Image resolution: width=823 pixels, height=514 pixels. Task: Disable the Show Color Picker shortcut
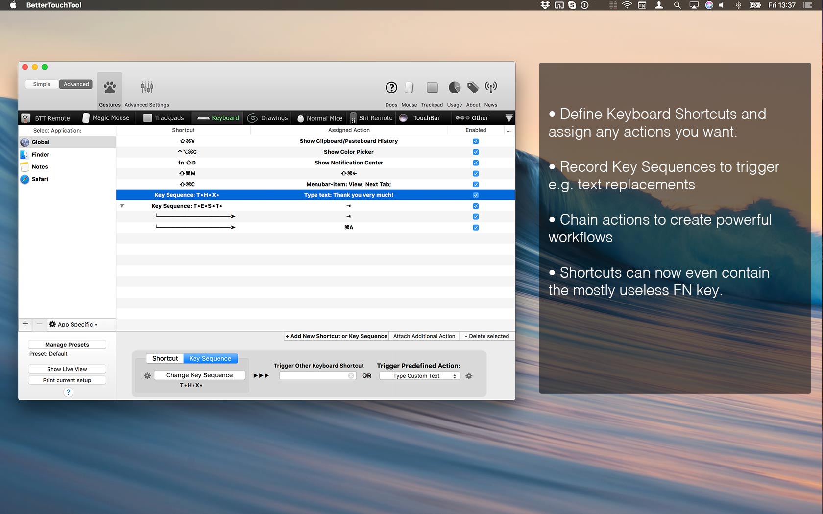click(x=475, y=152)
